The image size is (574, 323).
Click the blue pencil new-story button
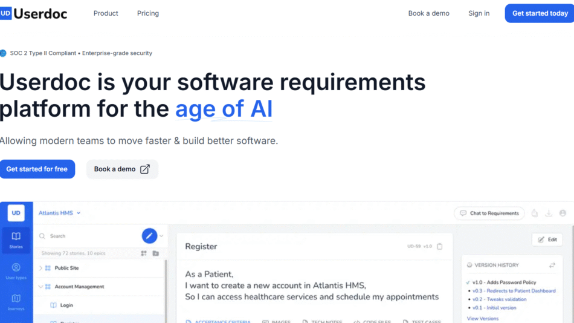point(149,236)
